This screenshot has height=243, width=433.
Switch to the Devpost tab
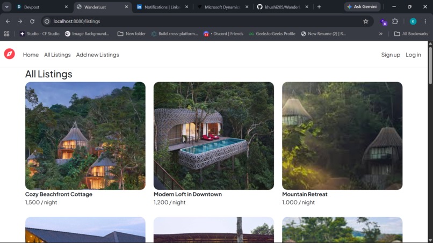coord(42,7)
